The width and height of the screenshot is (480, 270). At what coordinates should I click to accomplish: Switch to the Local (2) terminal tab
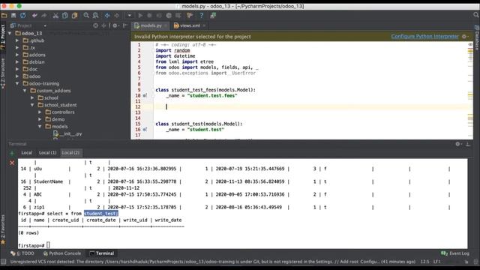tap(70, 152)
